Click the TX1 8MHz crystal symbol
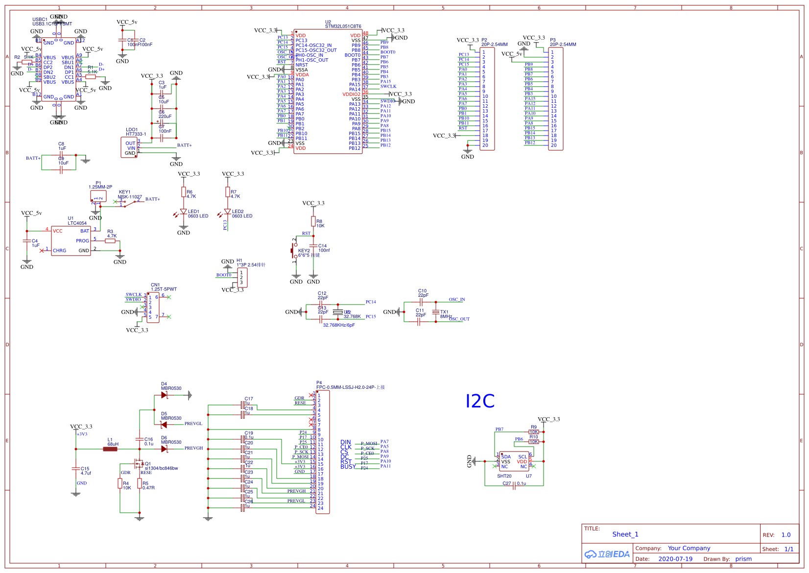This screenshot has height=573, width=809. tap(435, 312)
